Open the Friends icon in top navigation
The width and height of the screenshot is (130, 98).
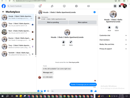point(52,6)
